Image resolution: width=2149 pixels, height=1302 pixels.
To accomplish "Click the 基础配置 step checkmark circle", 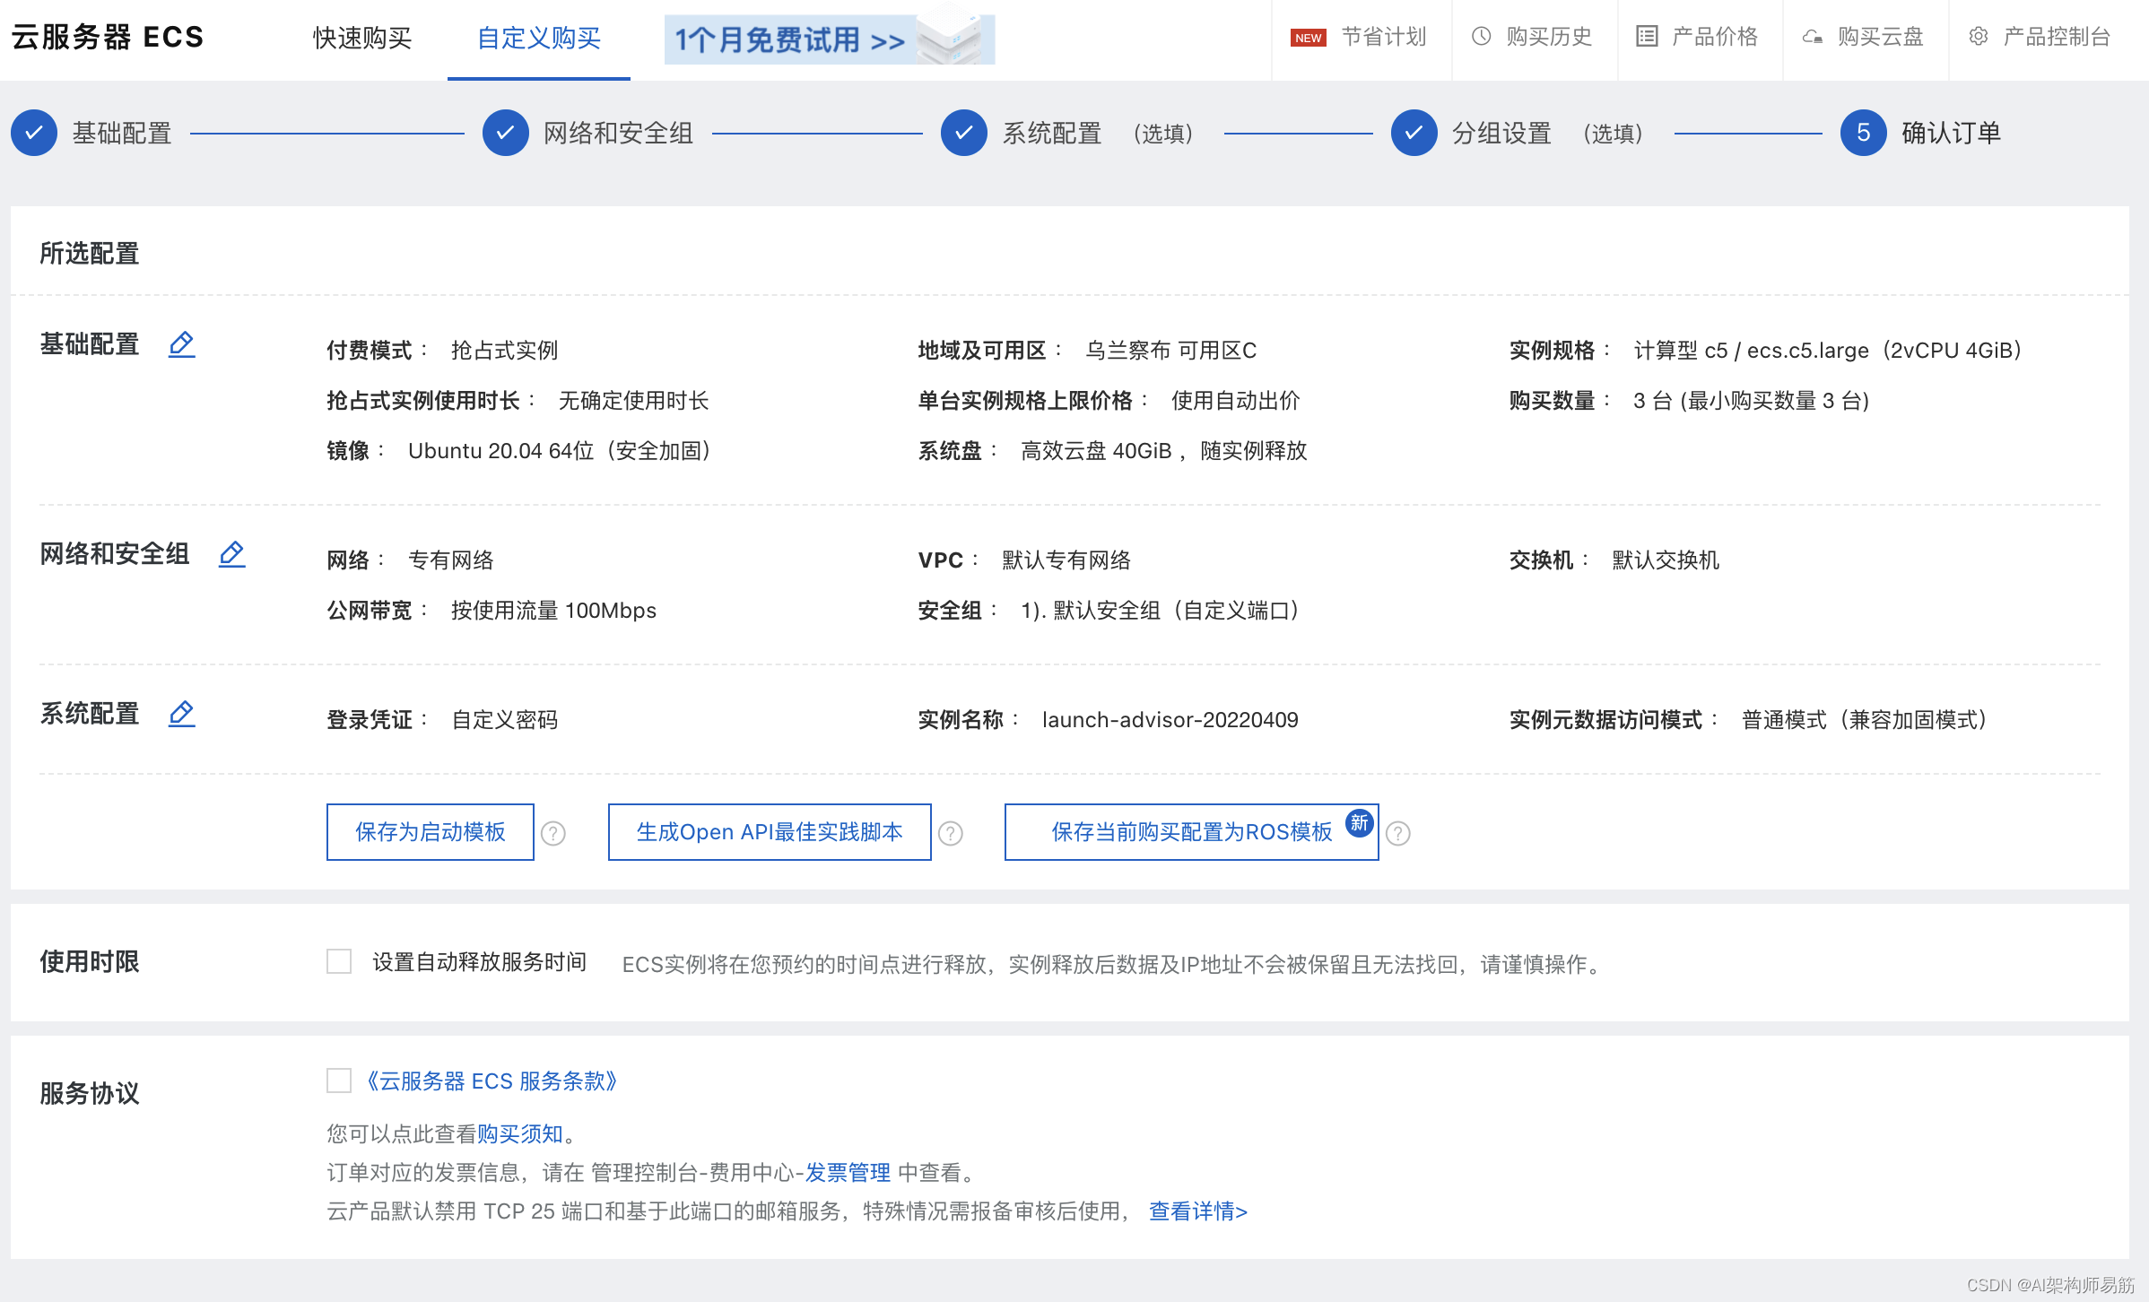I will tap(34, 133).
